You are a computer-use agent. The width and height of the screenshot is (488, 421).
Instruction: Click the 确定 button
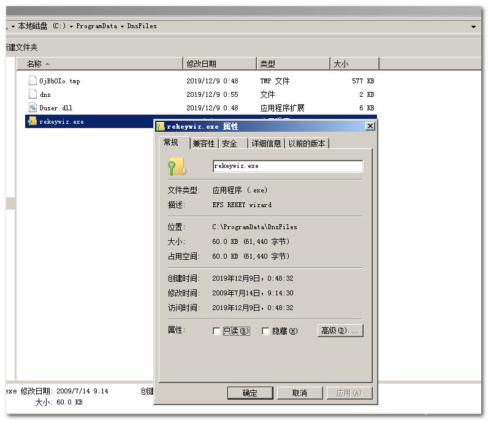(x=250, y=393)
